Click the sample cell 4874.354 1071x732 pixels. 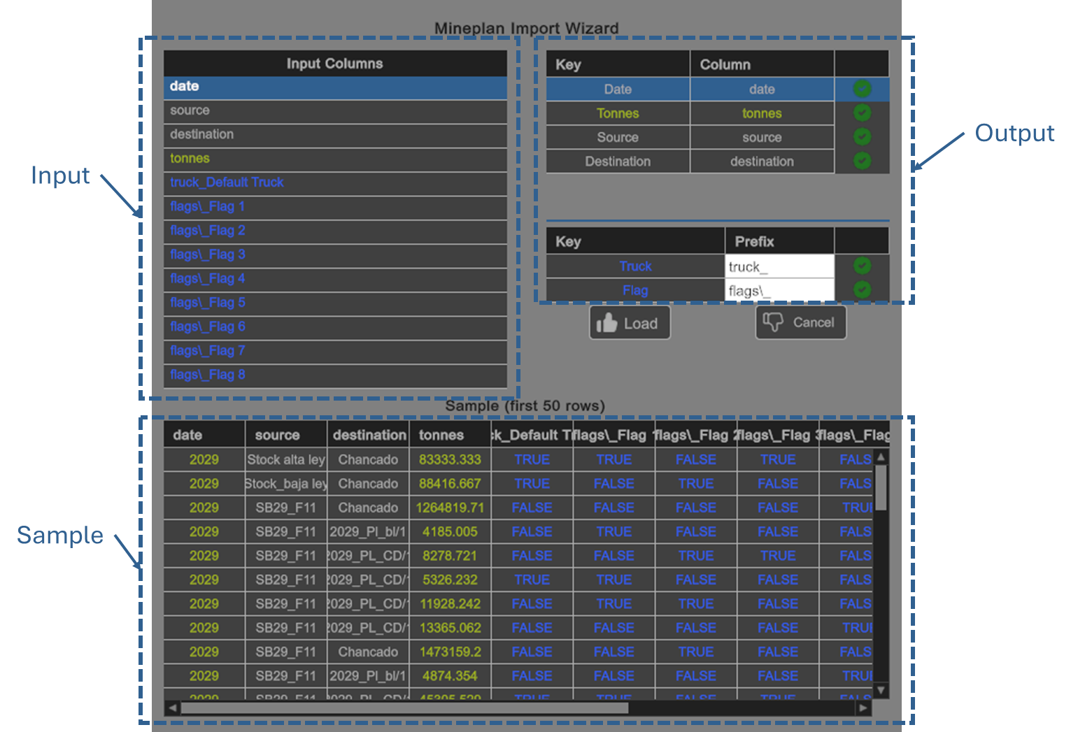click(450, 676)
